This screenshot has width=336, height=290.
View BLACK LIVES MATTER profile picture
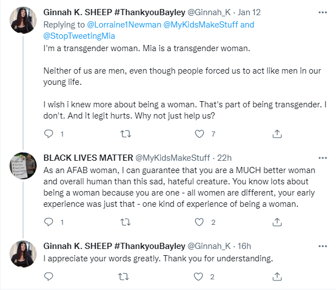point(23,166)
